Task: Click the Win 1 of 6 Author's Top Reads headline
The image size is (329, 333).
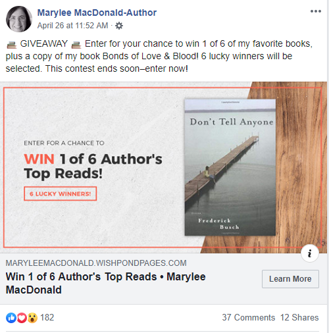Action: point(105,283)
